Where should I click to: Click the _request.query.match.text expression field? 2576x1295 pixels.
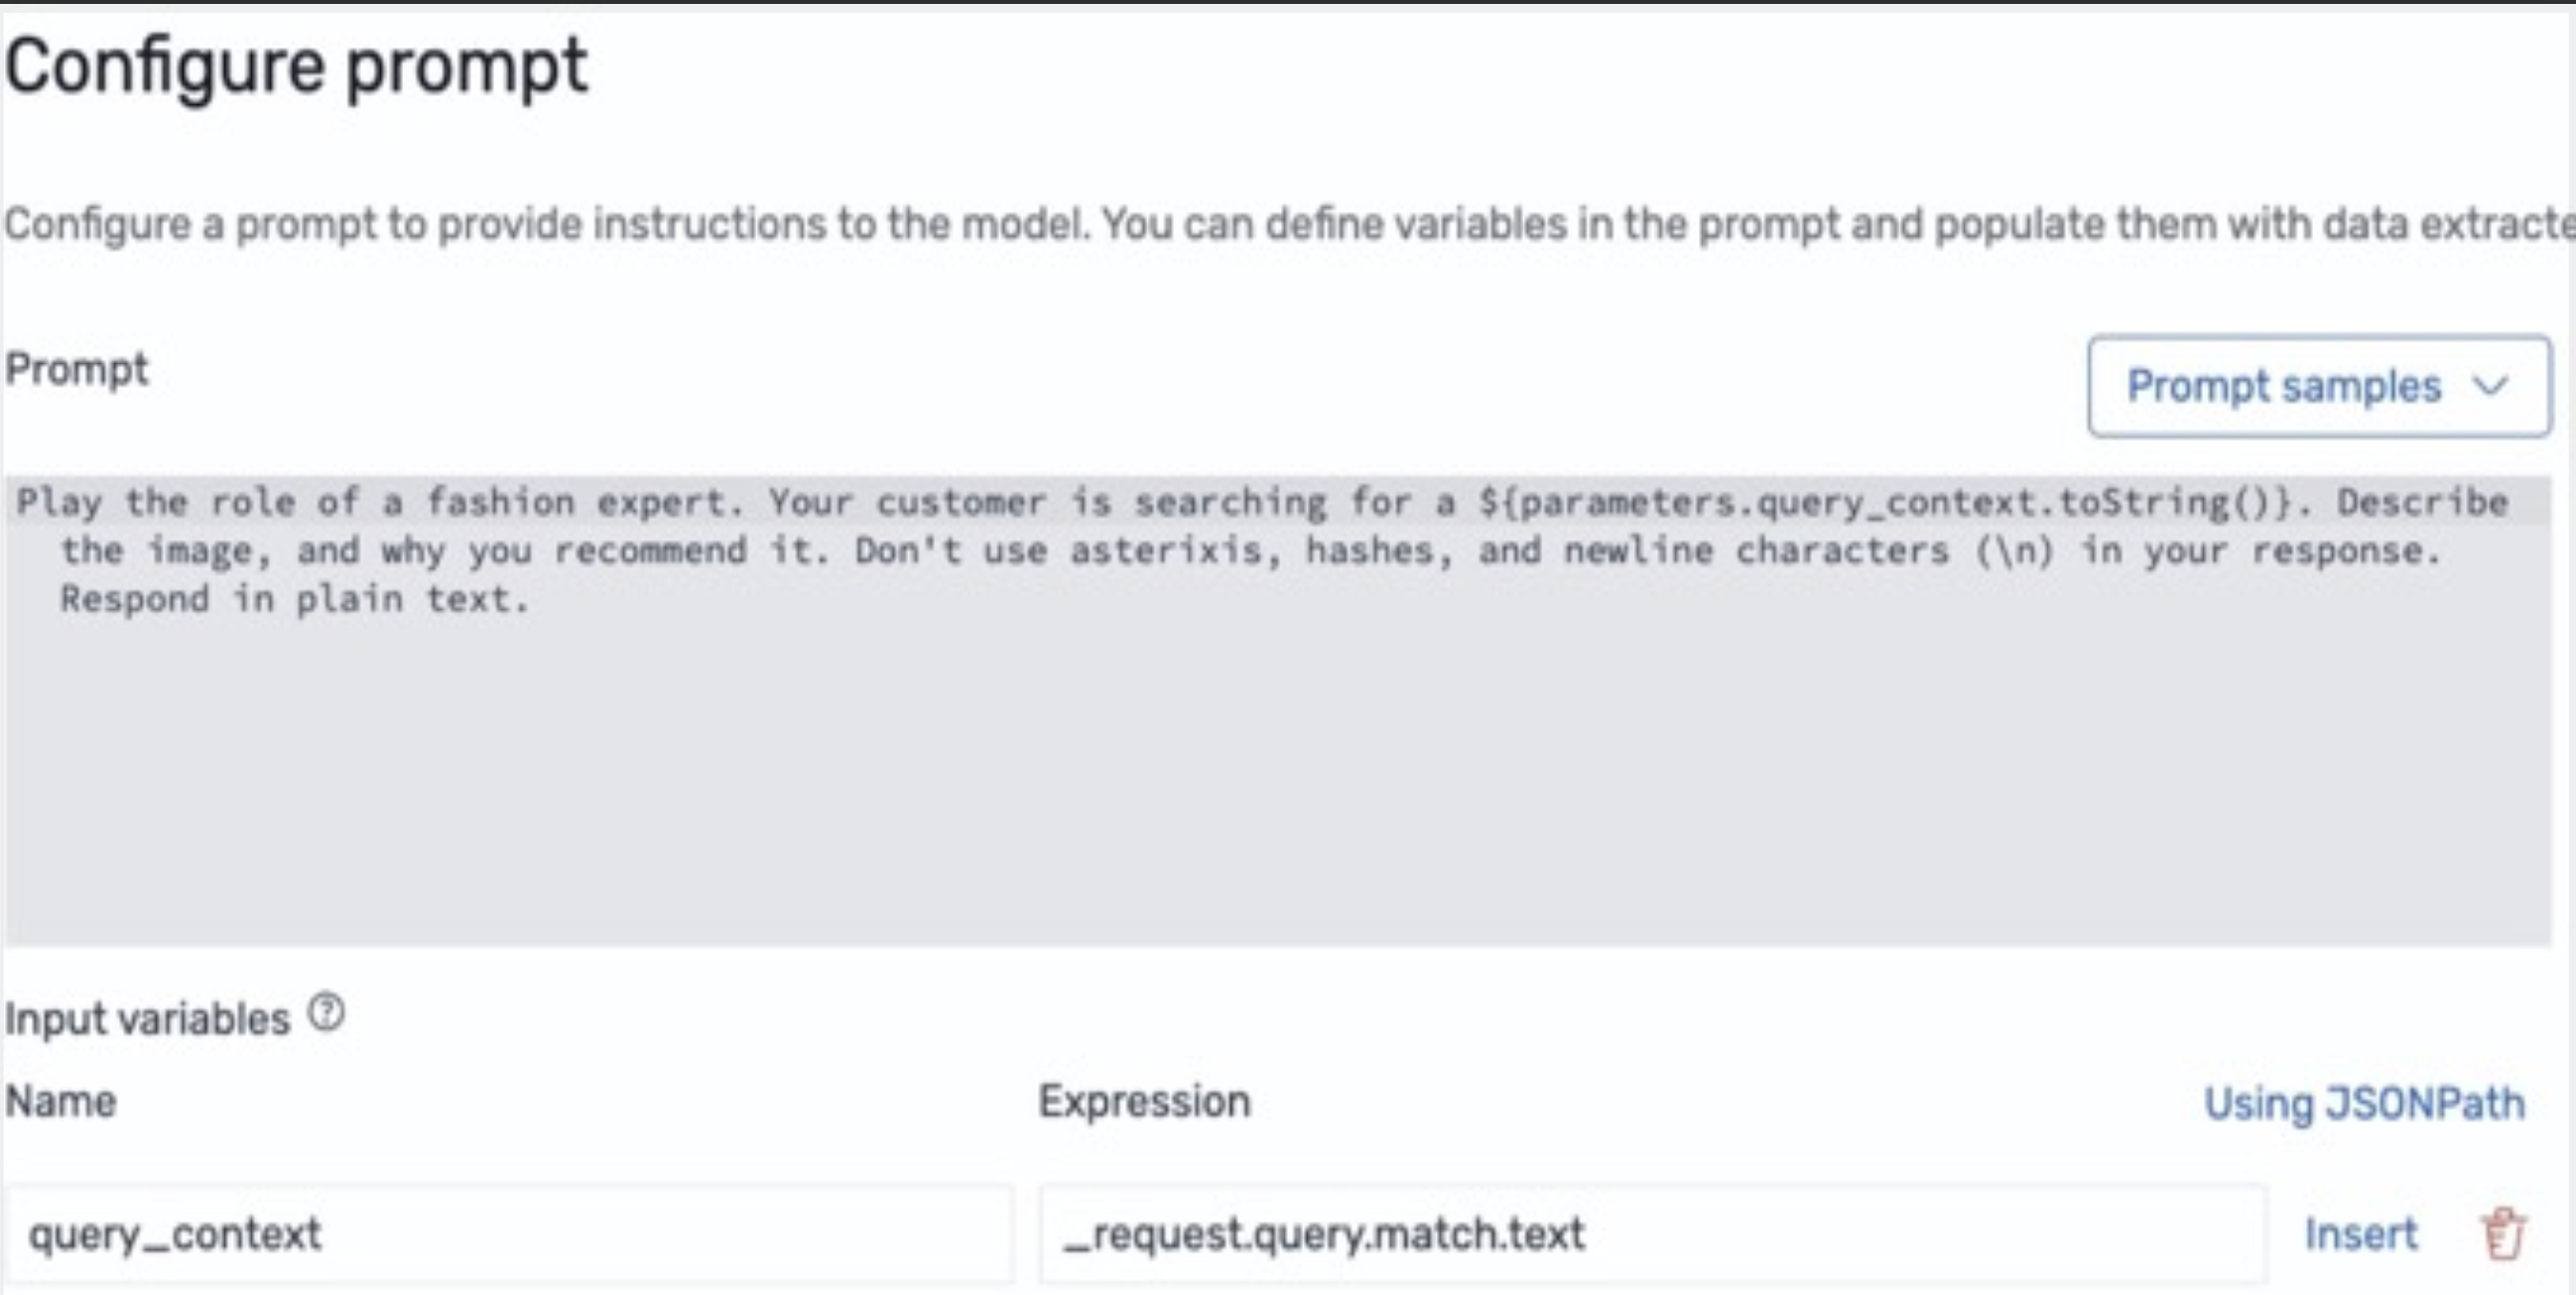pyautogui.click(x=1650, y=1235)
